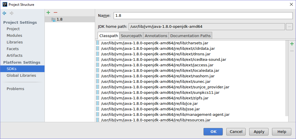Confirm with the OK button
Image resolution: width=296 pixels, height=139 pixels.
[213, 132]
